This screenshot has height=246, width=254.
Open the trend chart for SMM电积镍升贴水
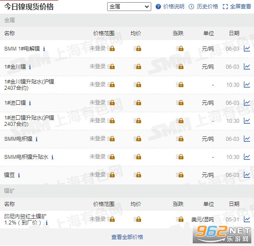(247, 157)
